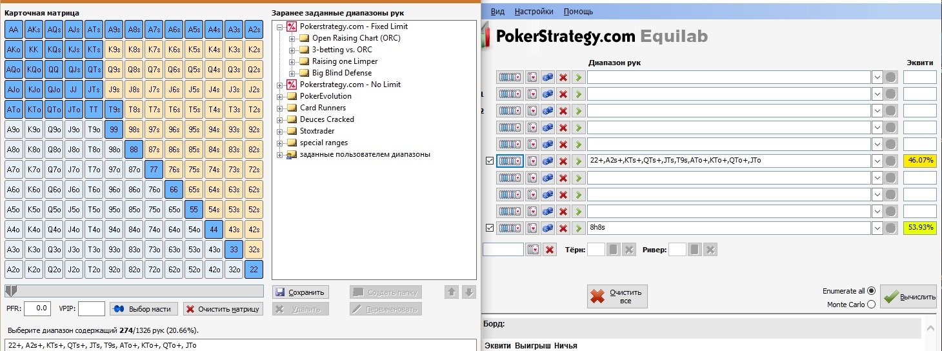Open the Вид menu
This screenshot has width=942, height=351.
coord(497,11)
